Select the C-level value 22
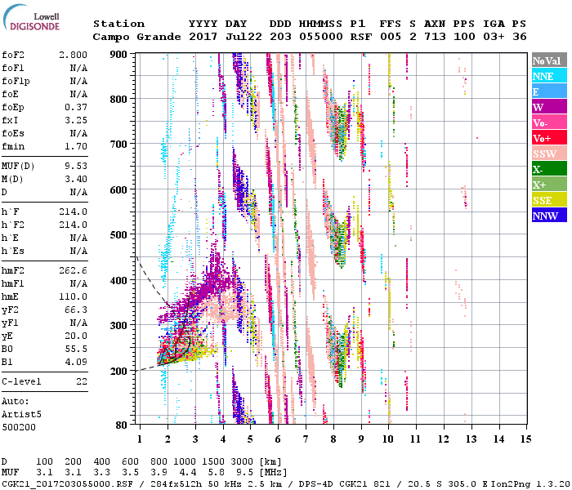Image resolution: width=572 pixels, height=490 pixels. click(x=82, y=381)
